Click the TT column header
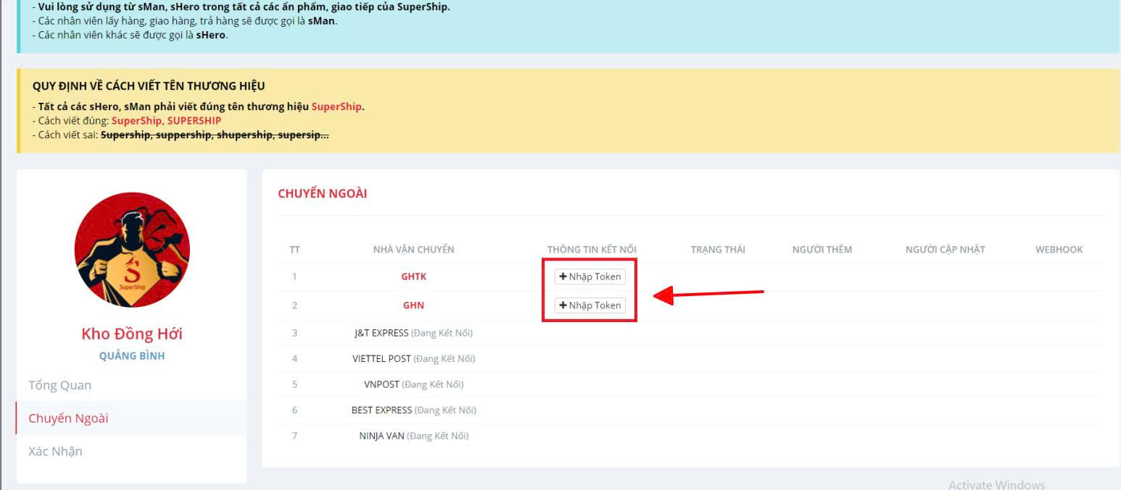1121x490 pixels. pyautogui.click(x=294, y=250)
